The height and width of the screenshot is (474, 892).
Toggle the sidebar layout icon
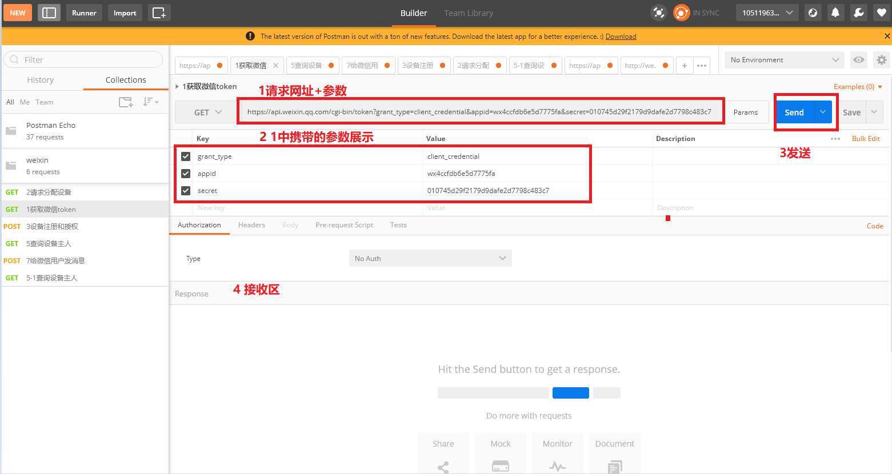(x=49, y=13)
